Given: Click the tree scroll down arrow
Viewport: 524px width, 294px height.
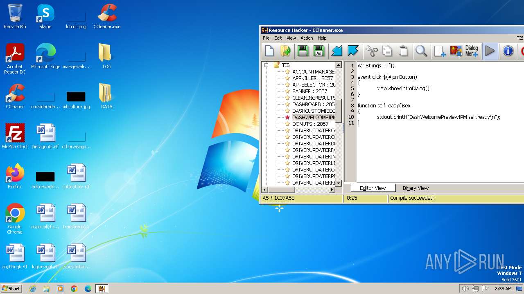Looking at the screenshot, I should (339, 183).
